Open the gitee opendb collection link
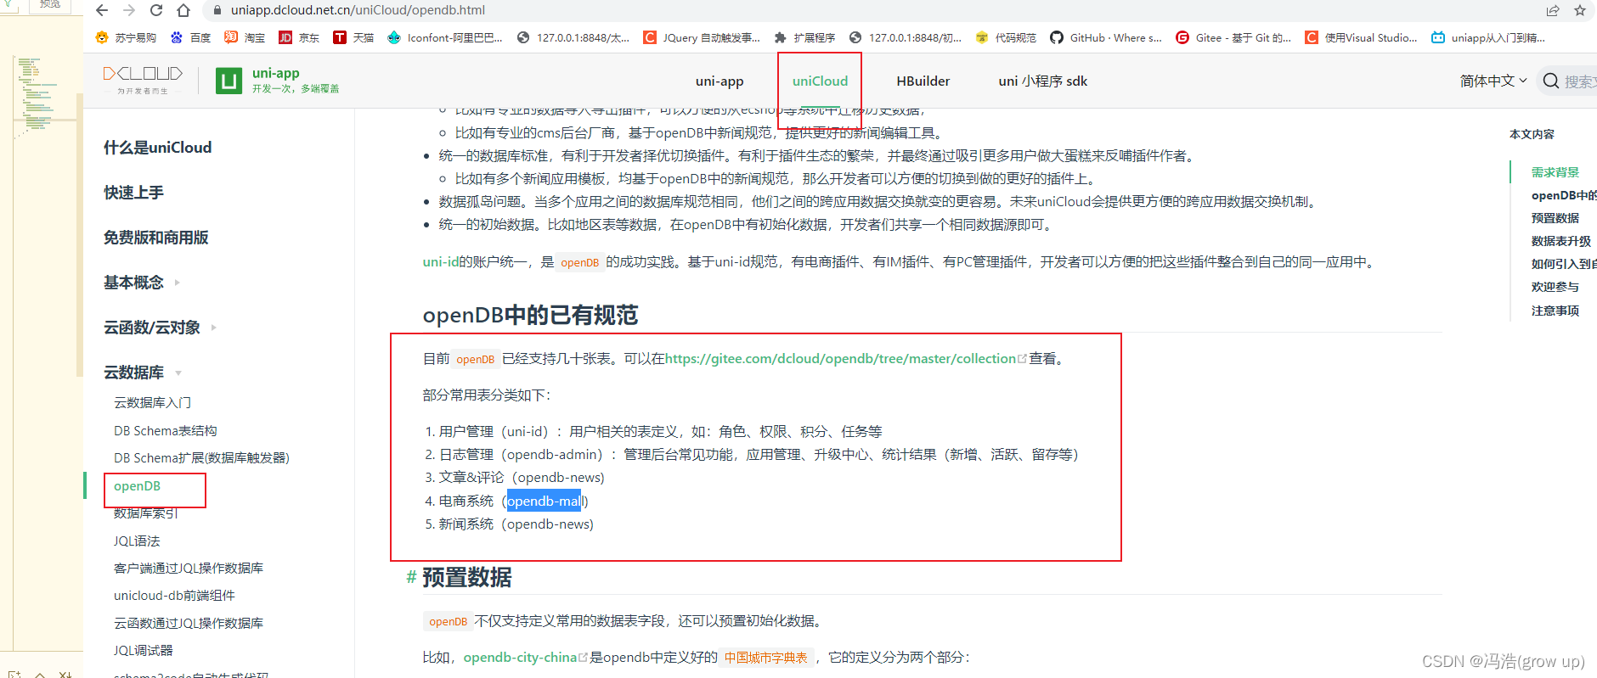This screenshot has width=1597, height=678. tap(840, 359)
